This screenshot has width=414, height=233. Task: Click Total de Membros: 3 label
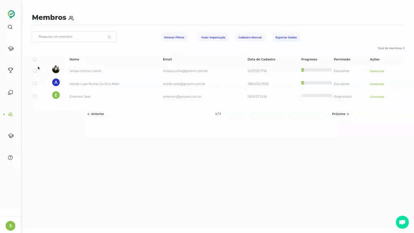coord(391,48)
